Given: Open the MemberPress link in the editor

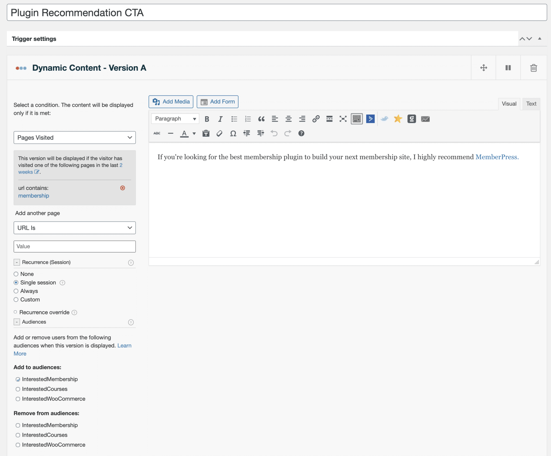Looking at the screenshot, I should coord(496,157).
